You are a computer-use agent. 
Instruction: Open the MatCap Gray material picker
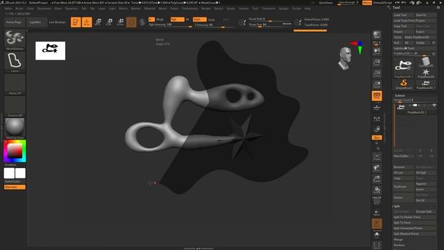point(15,128)
